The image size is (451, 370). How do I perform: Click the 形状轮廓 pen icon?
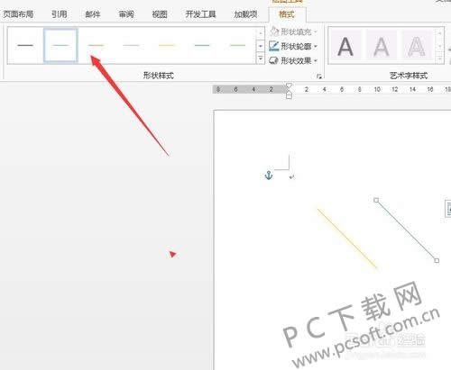tap(273, 46)
